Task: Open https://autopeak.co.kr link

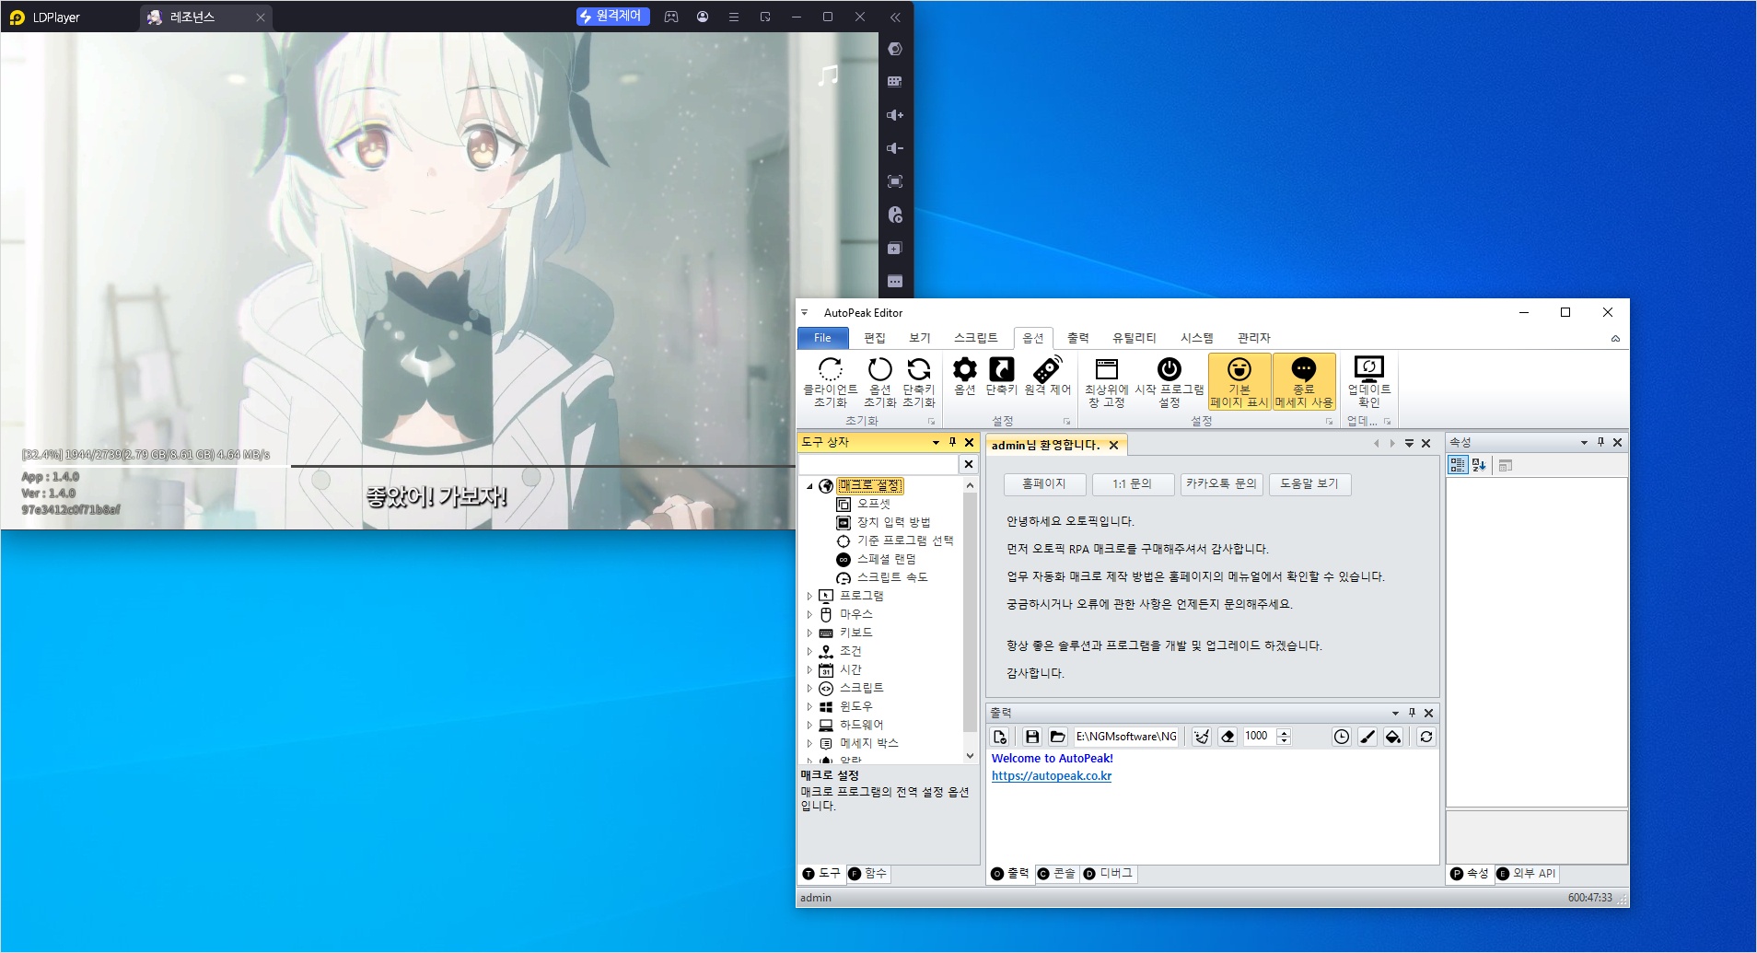Action: (1052, 776)
